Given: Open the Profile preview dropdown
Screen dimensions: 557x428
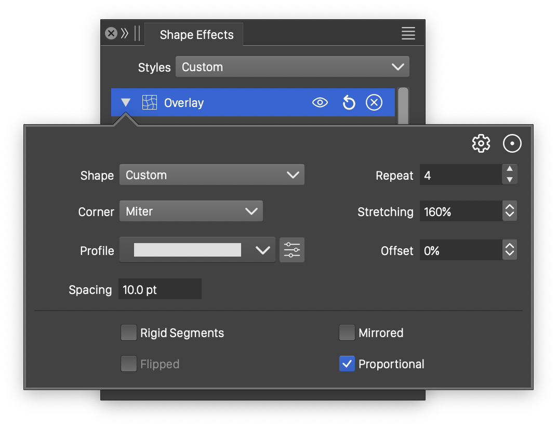Looking at the screenshot, I should click(197, 250).
